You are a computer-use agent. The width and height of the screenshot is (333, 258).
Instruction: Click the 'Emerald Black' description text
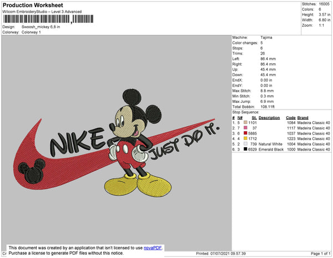(x=271, y=150)
